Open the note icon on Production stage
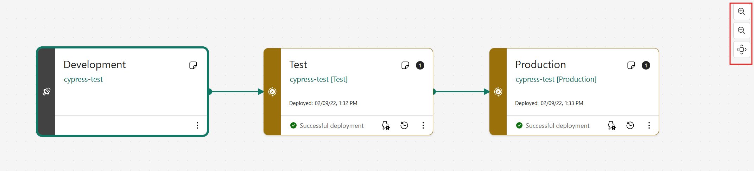This screenshot has height=171, width=754. [x=631, y=65]
